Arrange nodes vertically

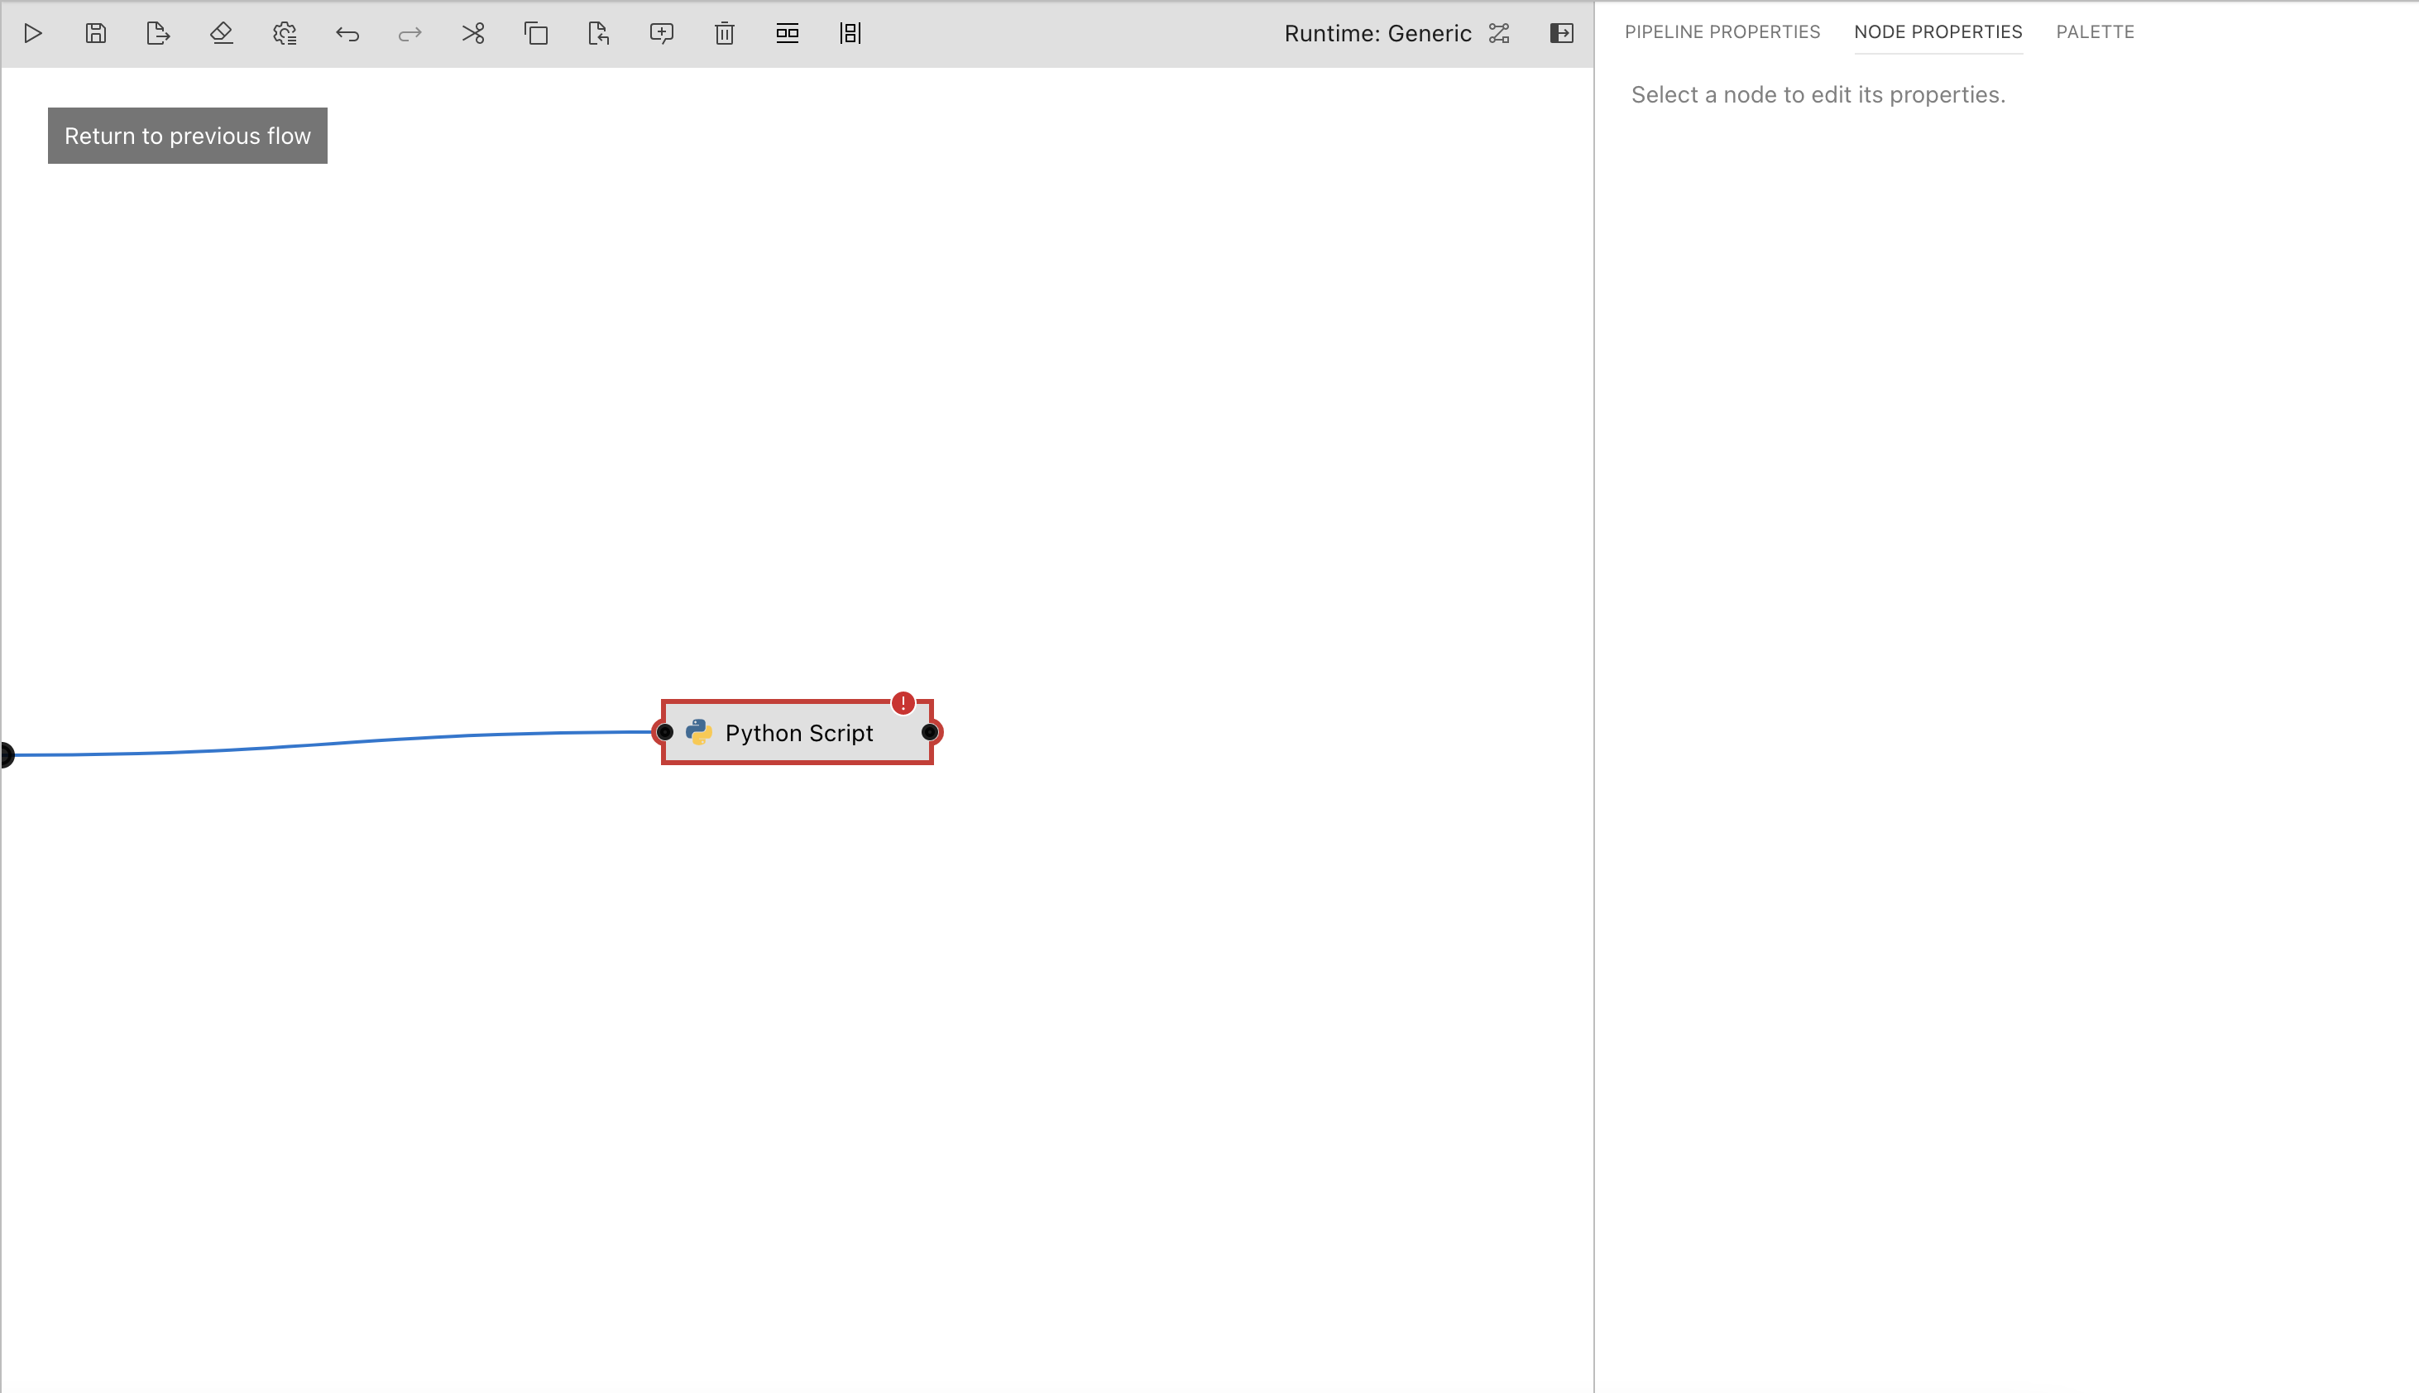(x=850, y=33)
